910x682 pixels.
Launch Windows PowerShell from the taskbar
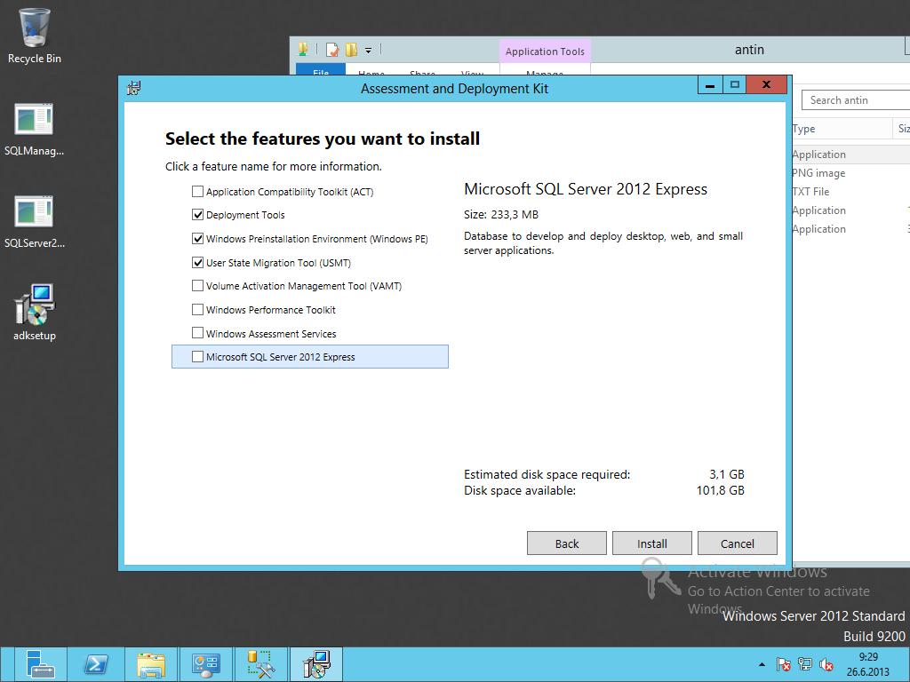click(96, 664)
